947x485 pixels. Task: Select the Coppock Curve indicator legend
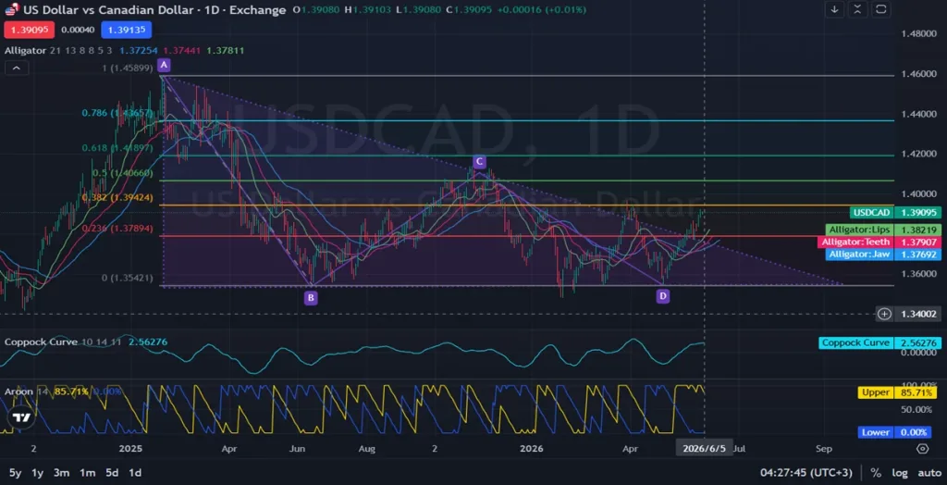click(x=41, y=342)
